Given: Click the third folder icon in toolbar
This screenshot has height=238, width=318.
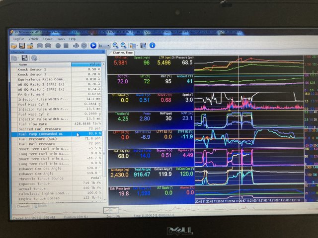Looking at the screenshot, I should coord(30,46).
